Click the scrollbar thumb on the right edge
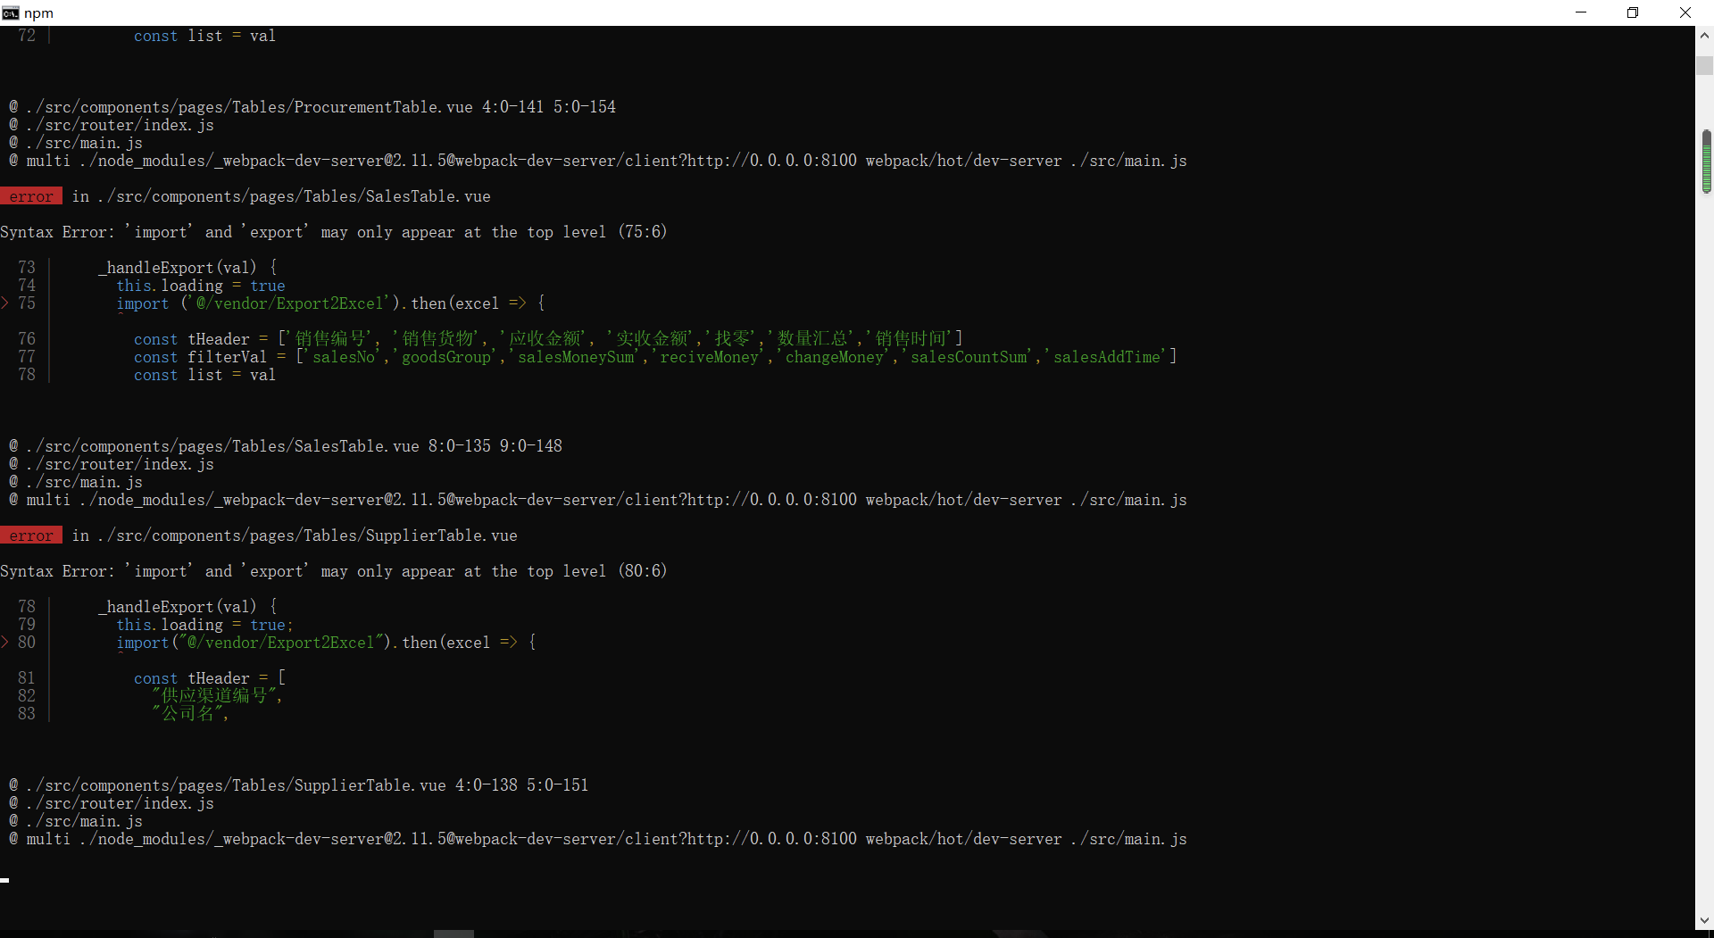 pyautogui.click(x=1707, y=162)
